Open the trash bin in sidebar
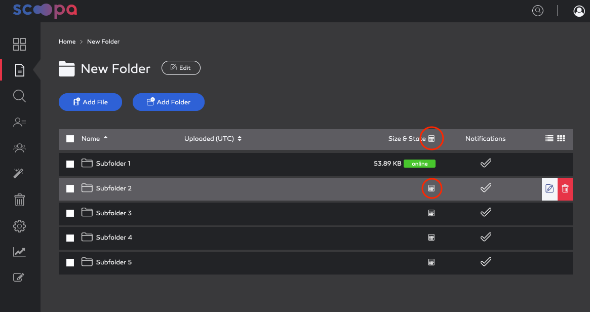 point(20,200)
